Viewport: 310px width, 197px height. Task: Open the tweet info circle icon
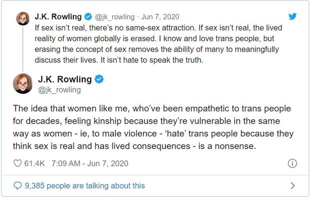tap(292, 164)
